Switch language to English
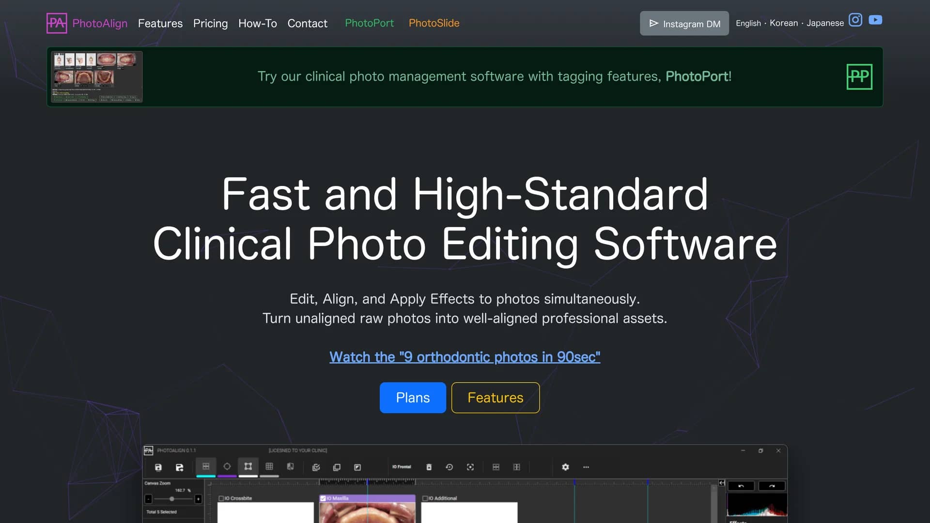The width and height of the screenshot is (930, 523). coord(748,23)
